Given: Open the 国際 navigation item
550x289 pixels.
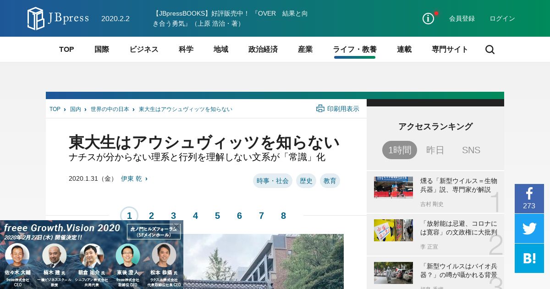Looking at the screenshot, I should pyautogui.click(x=102, y=50).
